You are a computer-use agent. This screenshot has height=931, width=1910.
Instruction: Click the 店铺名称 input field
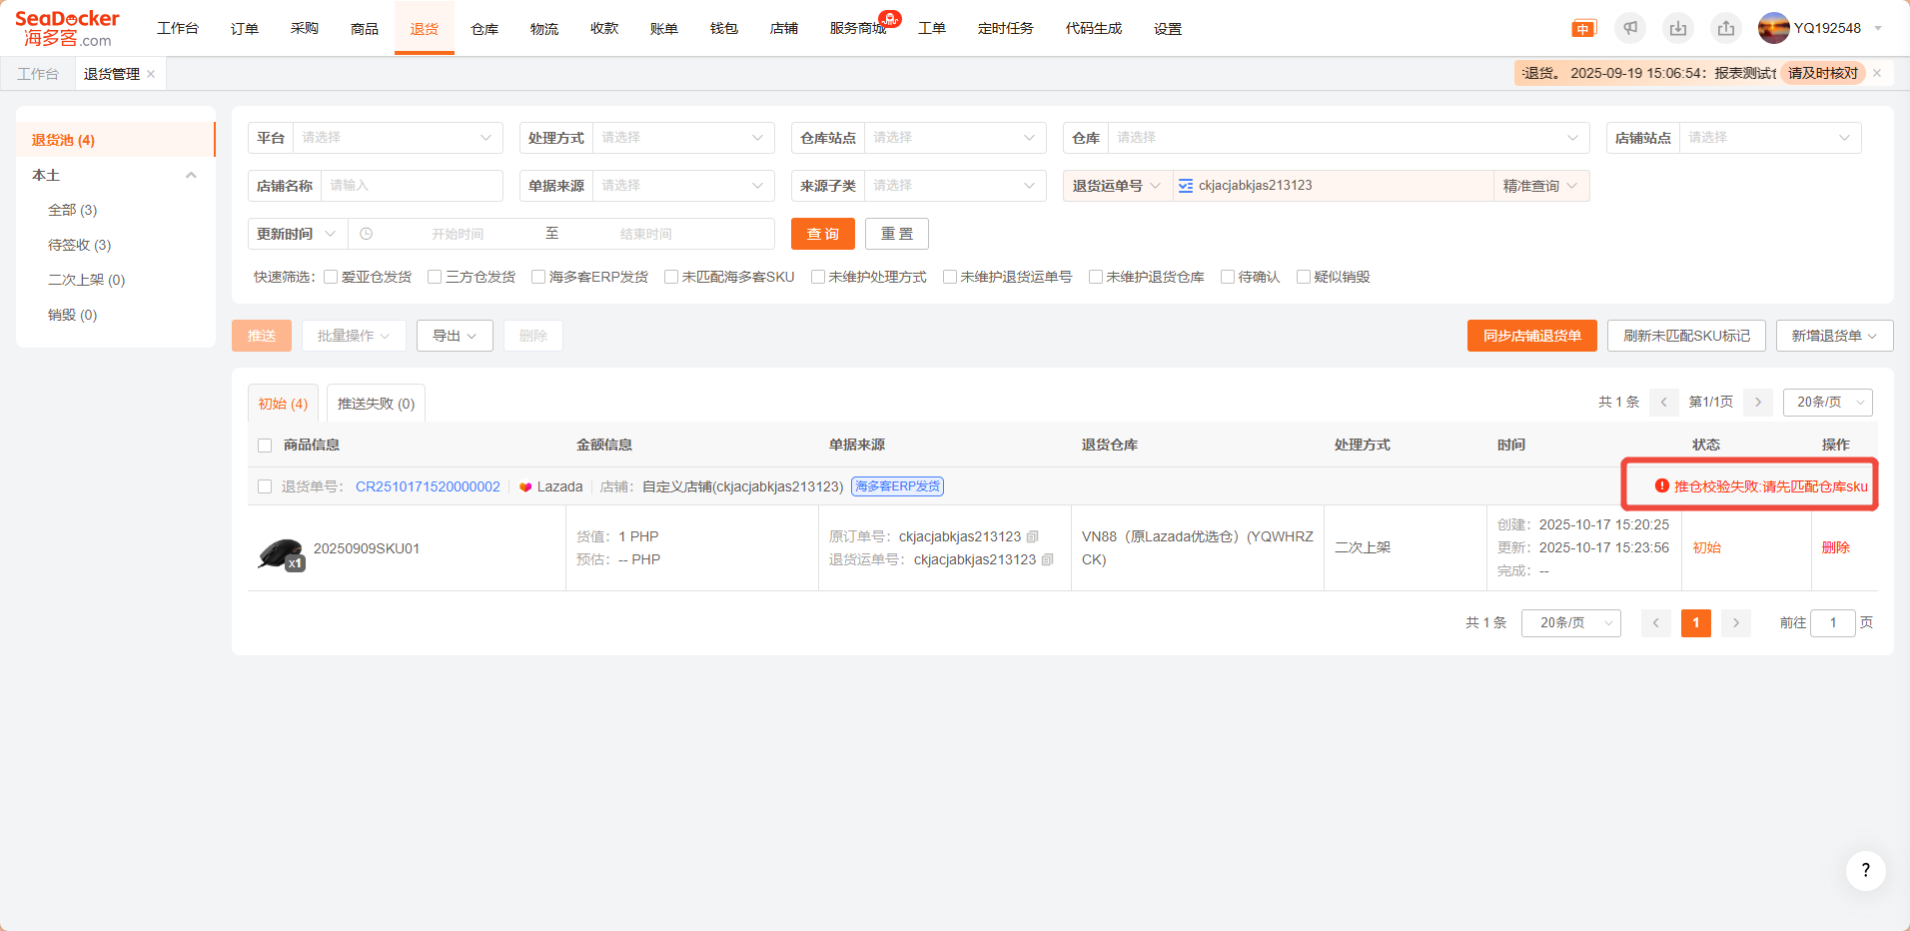(411, 186)
